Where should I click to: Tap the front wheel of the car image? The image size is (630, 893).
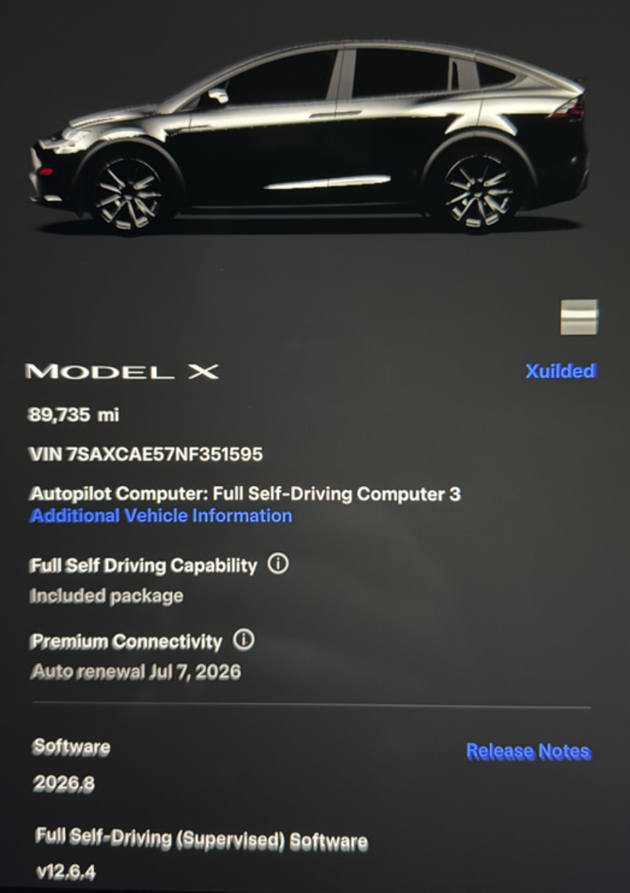click(127, 191)
